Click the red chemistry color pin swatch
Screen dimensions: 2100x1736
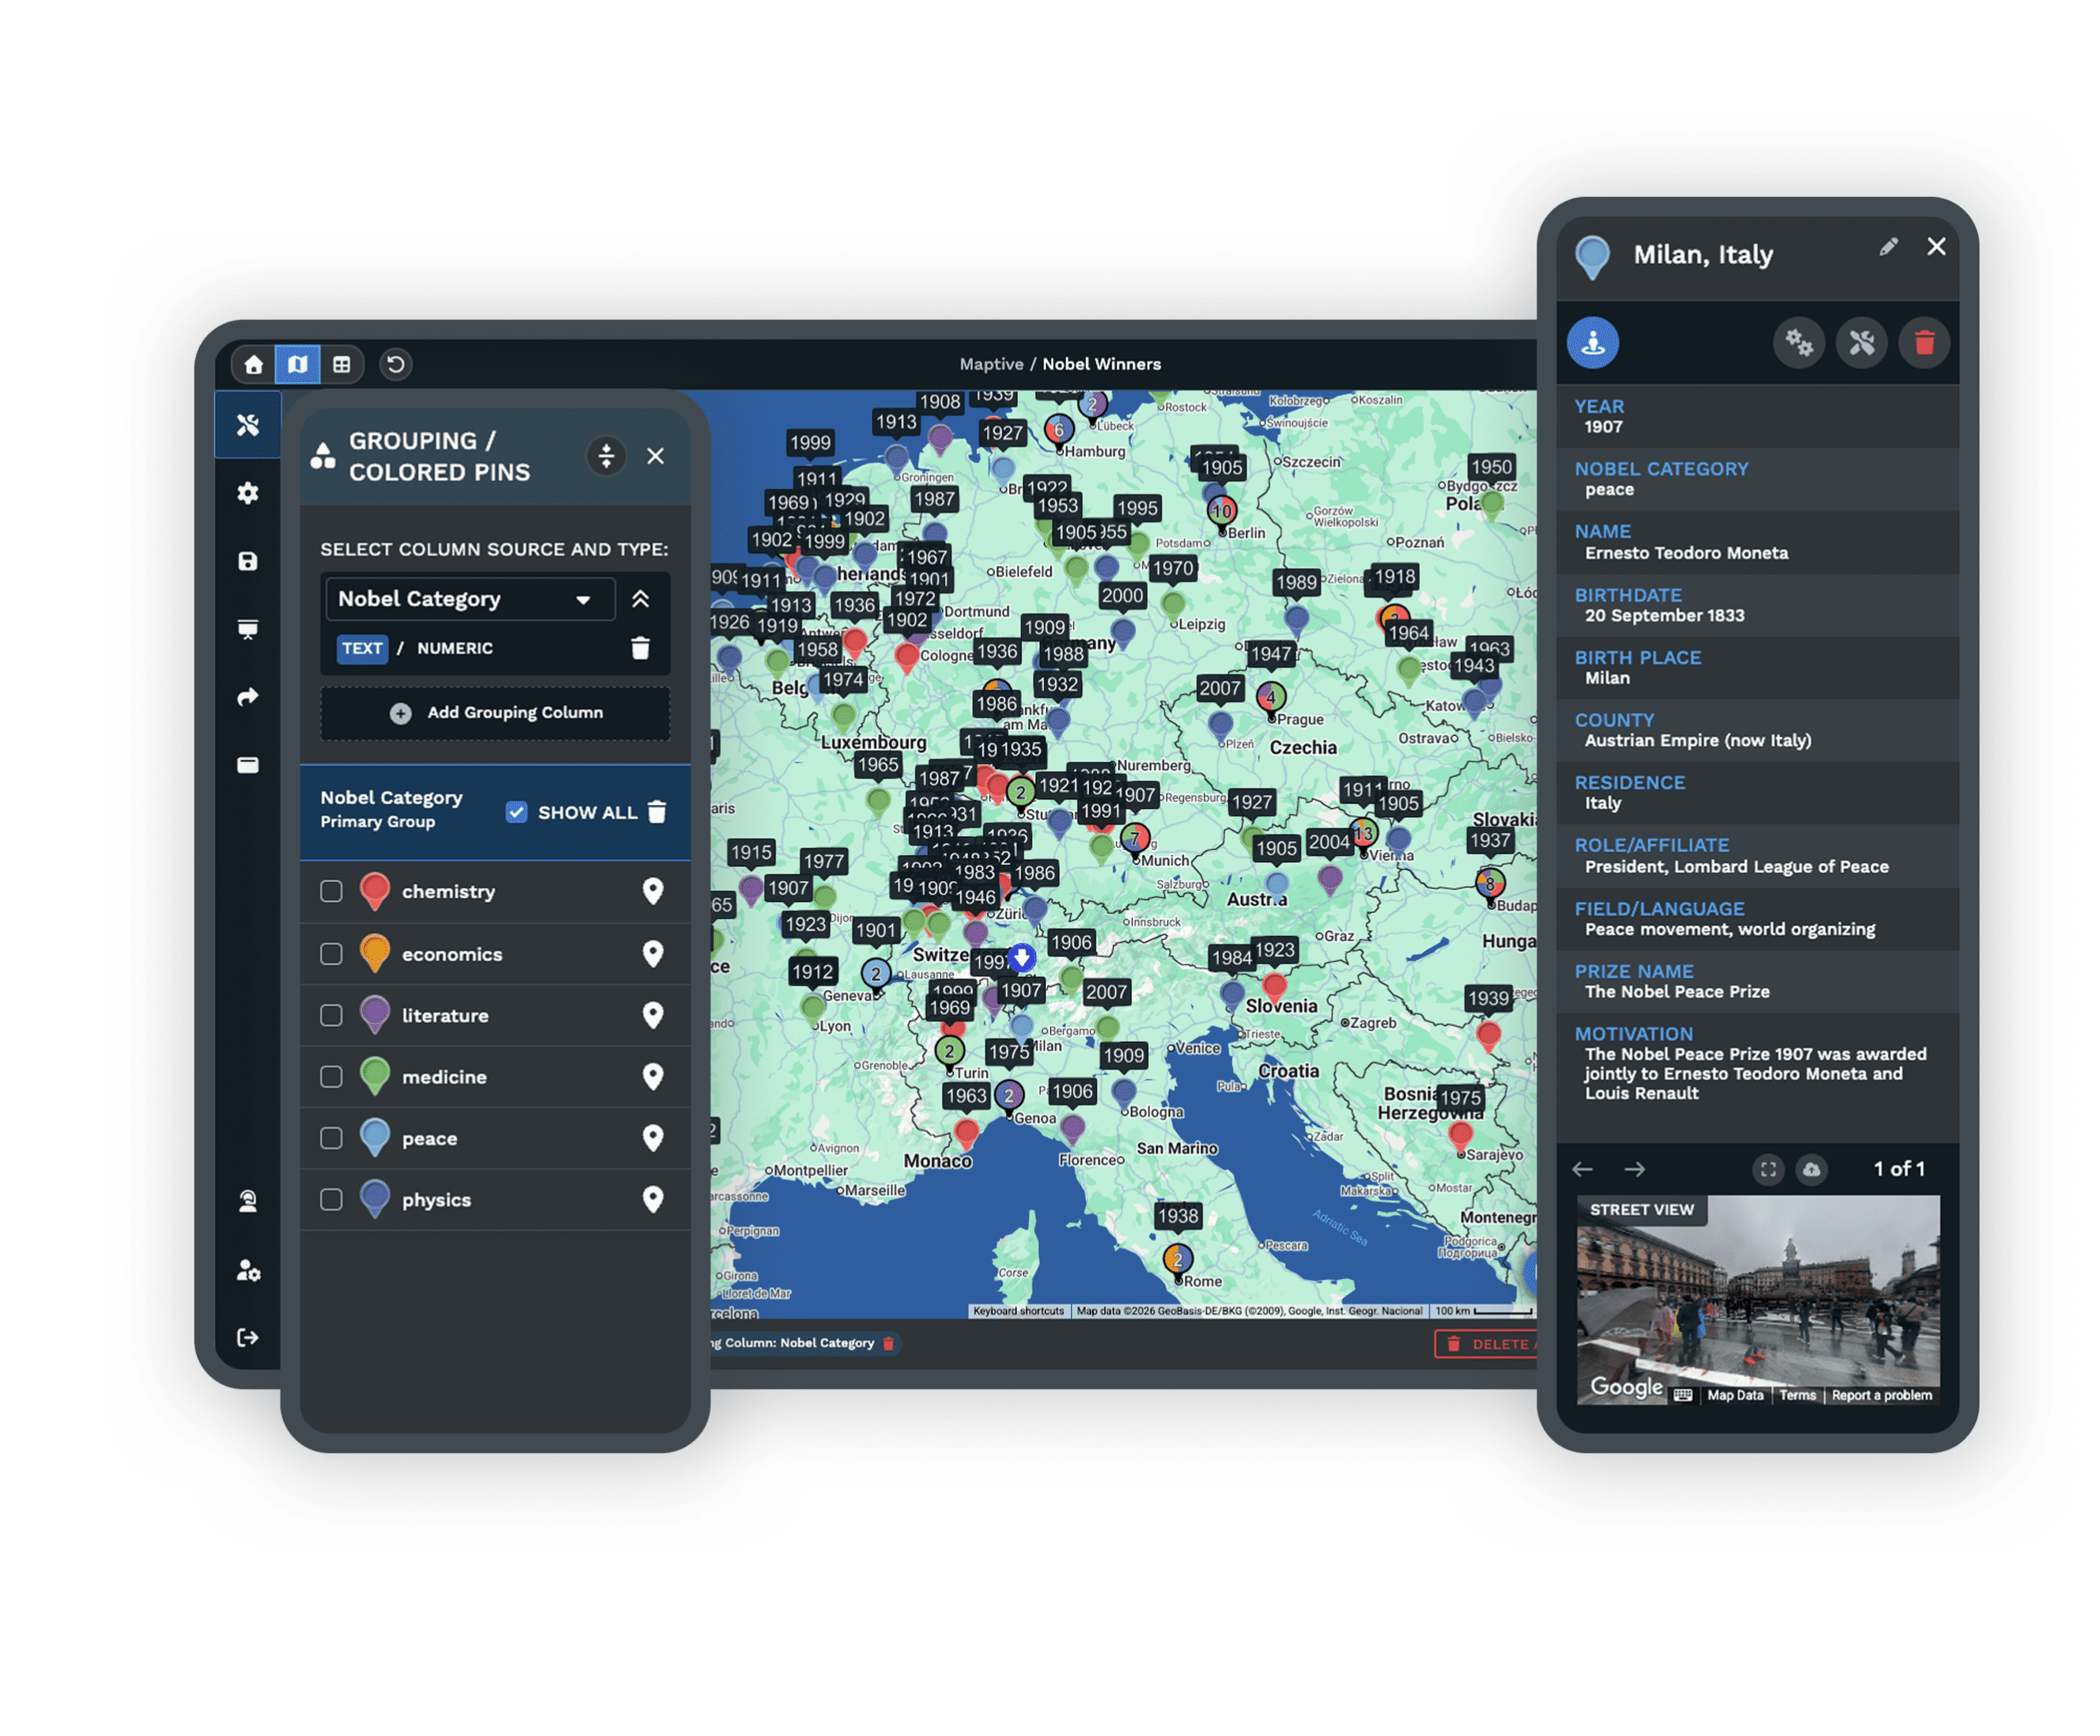[374, 889]
